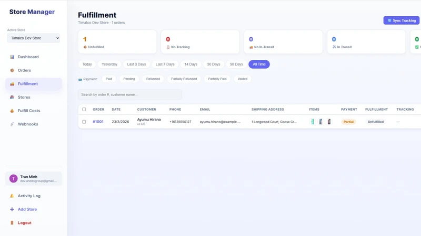Viewport: 421px width, 236px height.
Task: Filter by Yesterday
Action: point(109,65)
